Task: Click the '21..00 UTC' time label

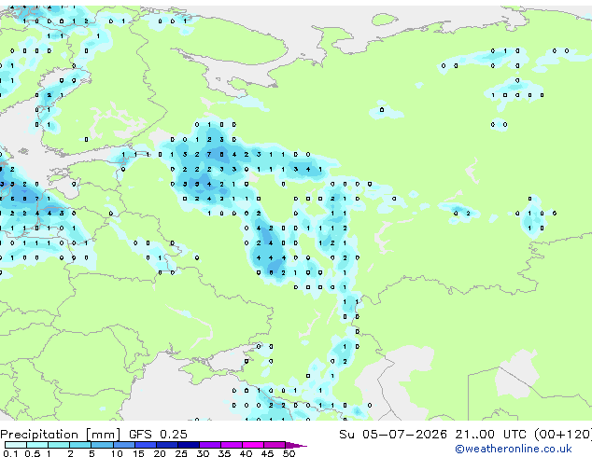Action: (490, 435)
